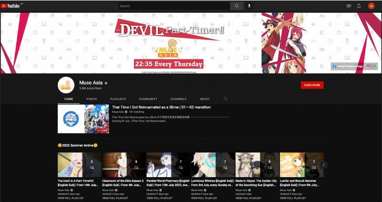382x202 pixels.
Task: View full playlist for Devil Is A Part-Timer
Action: (71, 198)
